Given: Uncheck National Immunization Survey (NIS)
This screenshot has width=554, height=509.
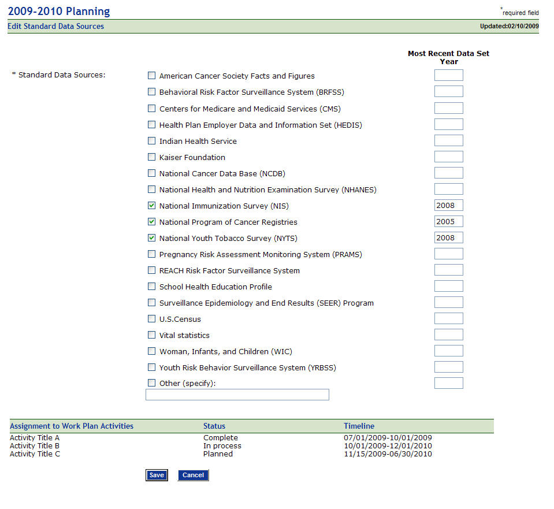Looking at the screenshot, I should pos(151,205).
